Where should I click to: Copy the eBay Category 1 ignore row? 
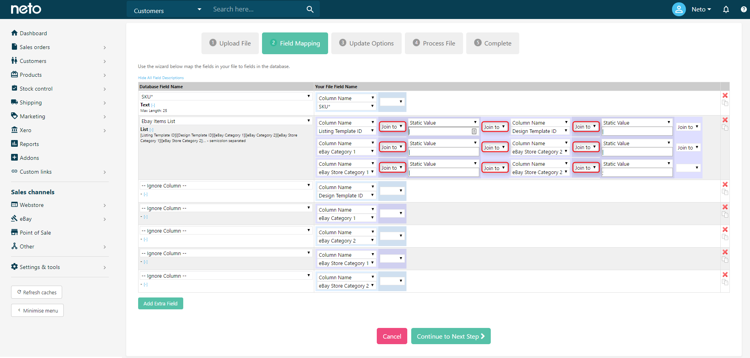click(x=725, y=214)
